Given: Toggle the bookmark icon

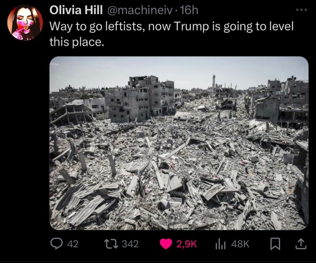Looking at the screenshot, I should [x=275, y=244].
